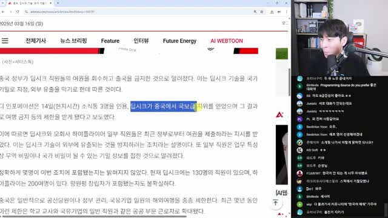The width and height of the screenshot is (388, 218).
Task: Click chat message '한국어 안 되는 게 너무 아쉬운요'
Action: pyautogui.click(x=345, y=173)
